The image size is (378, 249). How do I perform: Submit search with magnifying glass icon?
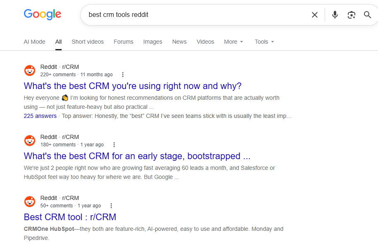pos(367,15)
